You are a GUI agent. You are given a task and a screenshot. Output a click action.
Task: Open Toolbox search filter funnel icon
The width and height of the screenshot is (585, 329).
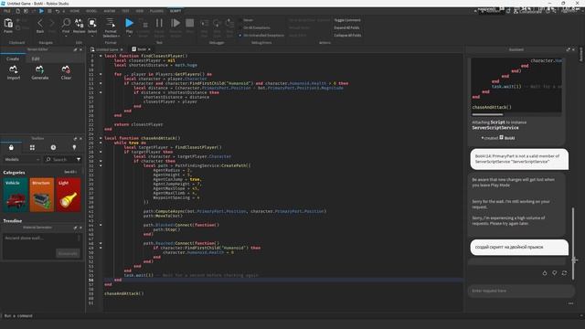click(x=79, y=159)
